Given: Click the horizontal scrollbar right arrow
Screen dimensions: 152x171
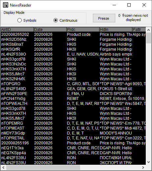Looking at the screenshot, I should coord(143,167).
